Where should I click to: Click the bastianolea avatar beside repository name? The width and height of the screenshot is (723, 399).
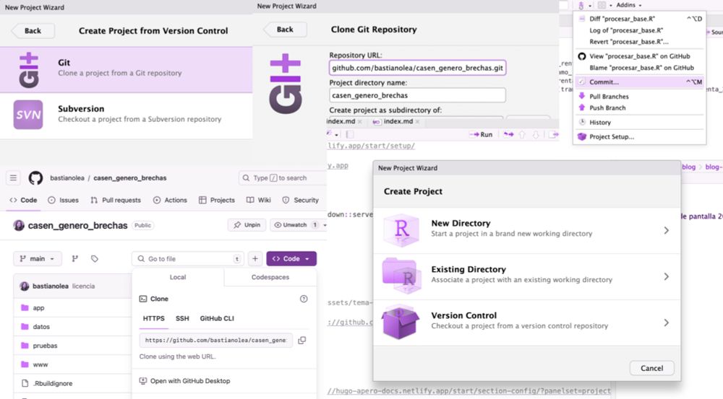tap(19, 226)
